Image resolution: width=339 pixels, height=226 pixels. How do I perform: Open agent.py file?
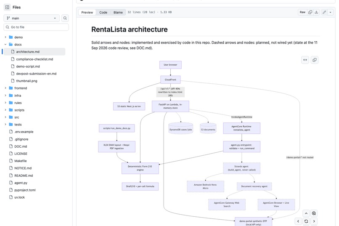[21, 183]
